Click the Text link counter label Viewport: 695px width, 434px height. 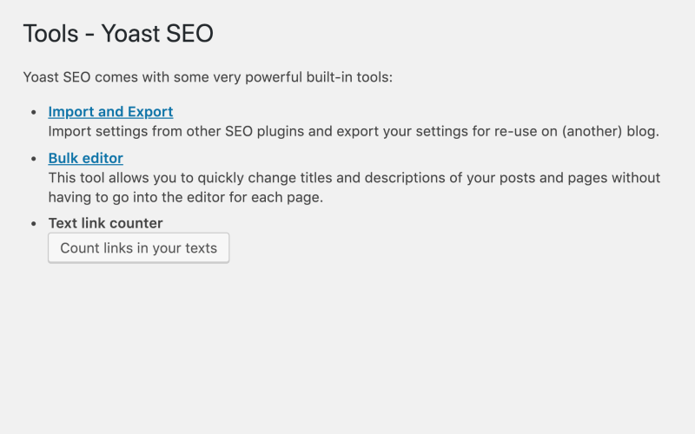tap(105, 223)
